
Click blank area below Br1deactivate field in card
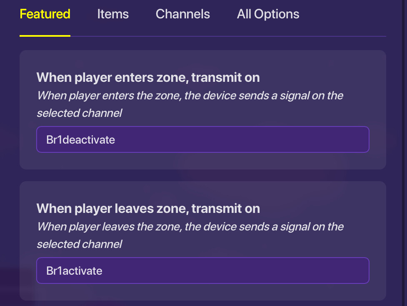coord(202,161)
